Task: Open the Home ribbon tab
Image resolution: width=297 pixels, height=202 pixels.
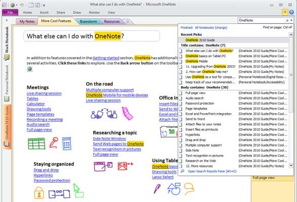Action: click(27, 13)
